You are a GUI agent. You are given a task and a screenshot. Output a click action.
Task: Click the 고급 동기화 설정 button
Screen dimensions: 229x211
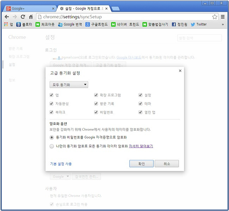(x=109, y=65)
